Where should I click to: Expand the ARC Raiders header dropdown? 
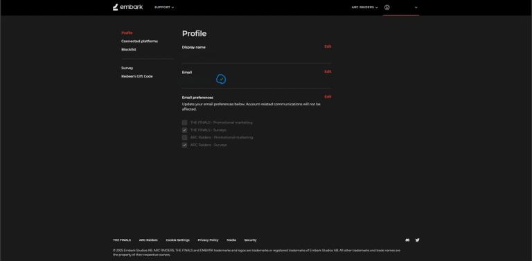pyautogui.click(x=365, y=8)
